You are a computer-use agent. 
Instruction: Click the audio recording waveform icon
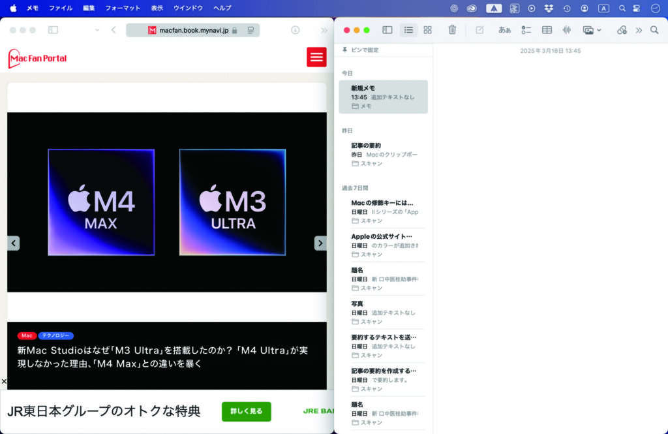566,30
